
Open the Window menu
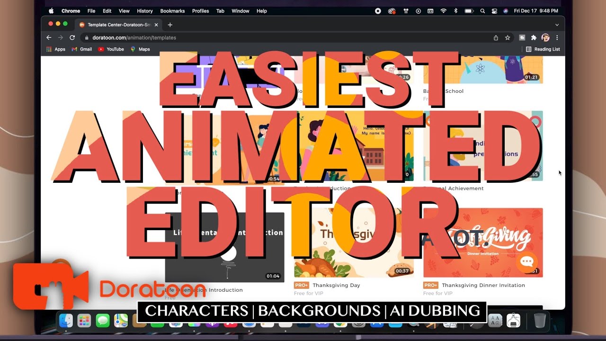(x=241, y=11)
